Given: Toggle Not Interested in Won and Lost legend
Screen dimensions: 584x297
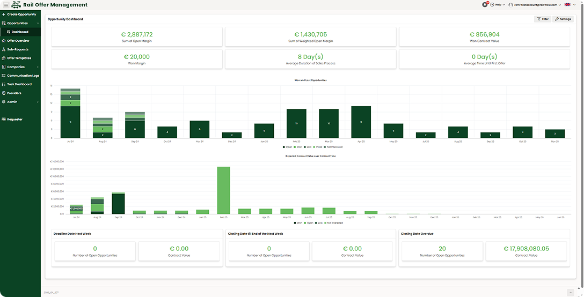Looking at the screenshot, I should [x=333, y=147].
